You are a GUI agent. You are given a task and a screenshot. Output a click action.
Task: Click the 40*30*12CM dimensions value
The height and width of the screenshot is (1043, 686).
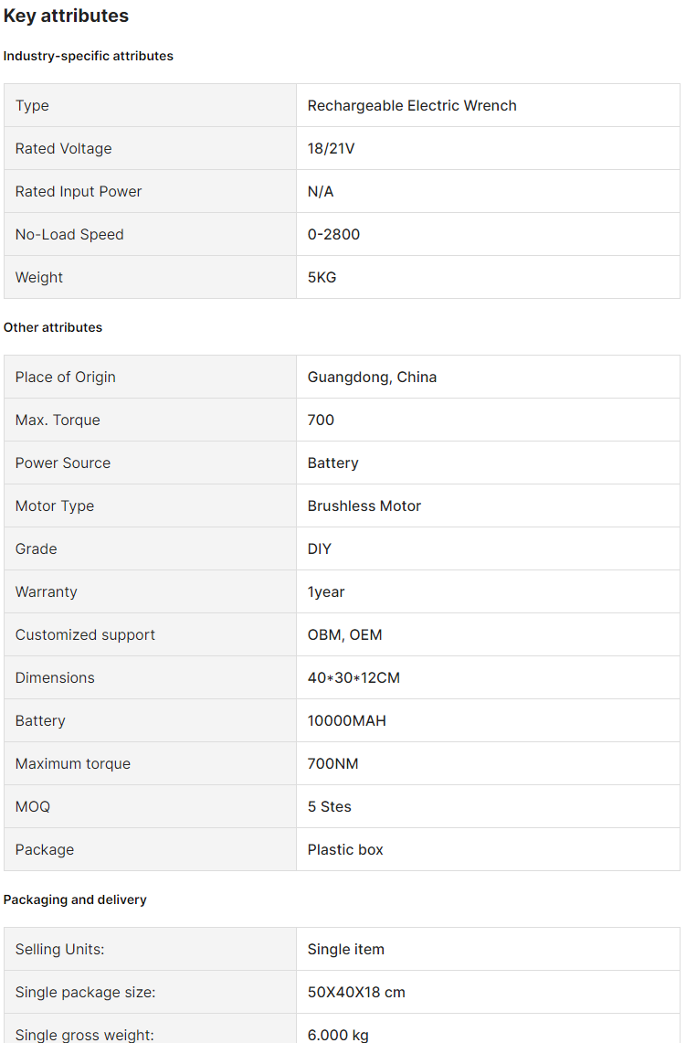tap(354, 677)
